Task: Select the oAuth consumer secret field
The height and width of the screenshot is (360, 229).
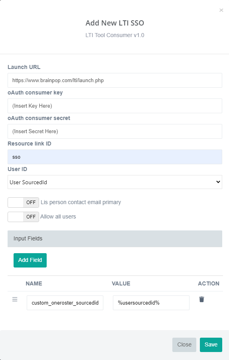Action: [x=115, y=131]
